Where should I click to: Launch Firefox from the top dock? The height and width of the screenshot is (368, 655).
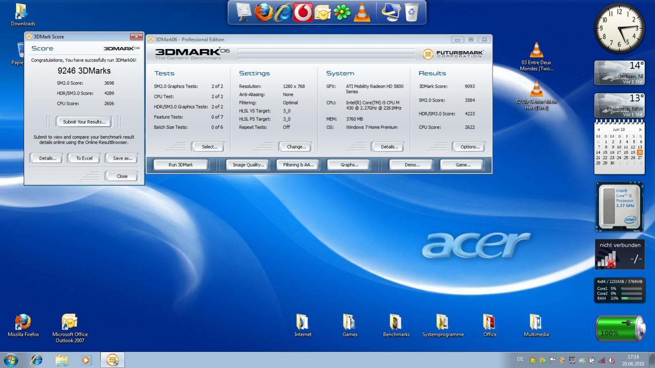pyautogui.click(x=263, y=12)
